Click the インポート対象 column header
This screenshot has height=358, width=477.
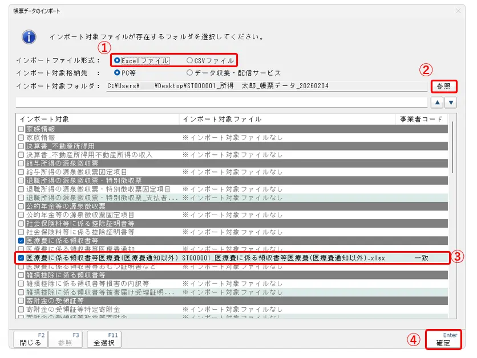(x=97, y=119)
